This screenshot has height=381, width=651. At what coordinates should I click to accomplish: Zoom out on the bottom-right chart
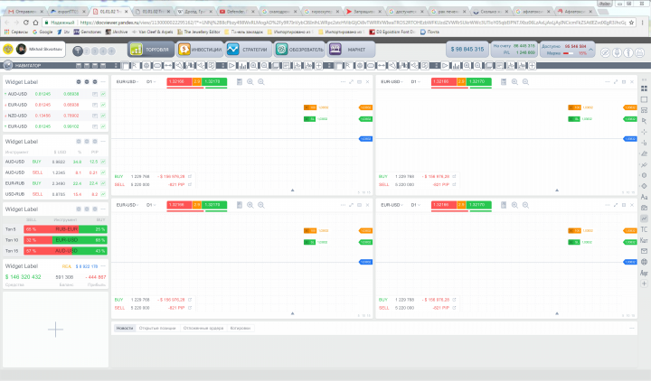(525, 205)
